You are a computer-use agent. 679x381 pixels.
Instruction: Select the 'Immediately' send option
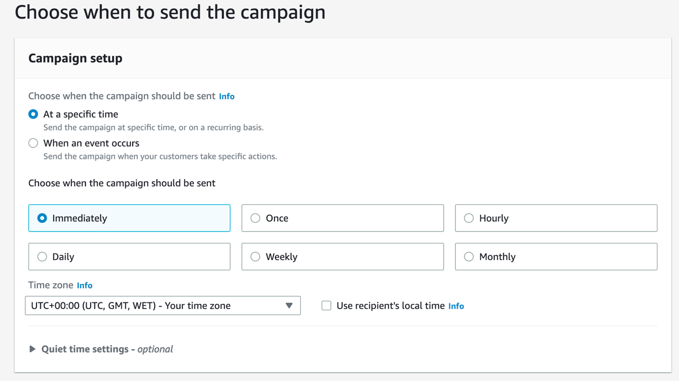[x=42, y=218]
